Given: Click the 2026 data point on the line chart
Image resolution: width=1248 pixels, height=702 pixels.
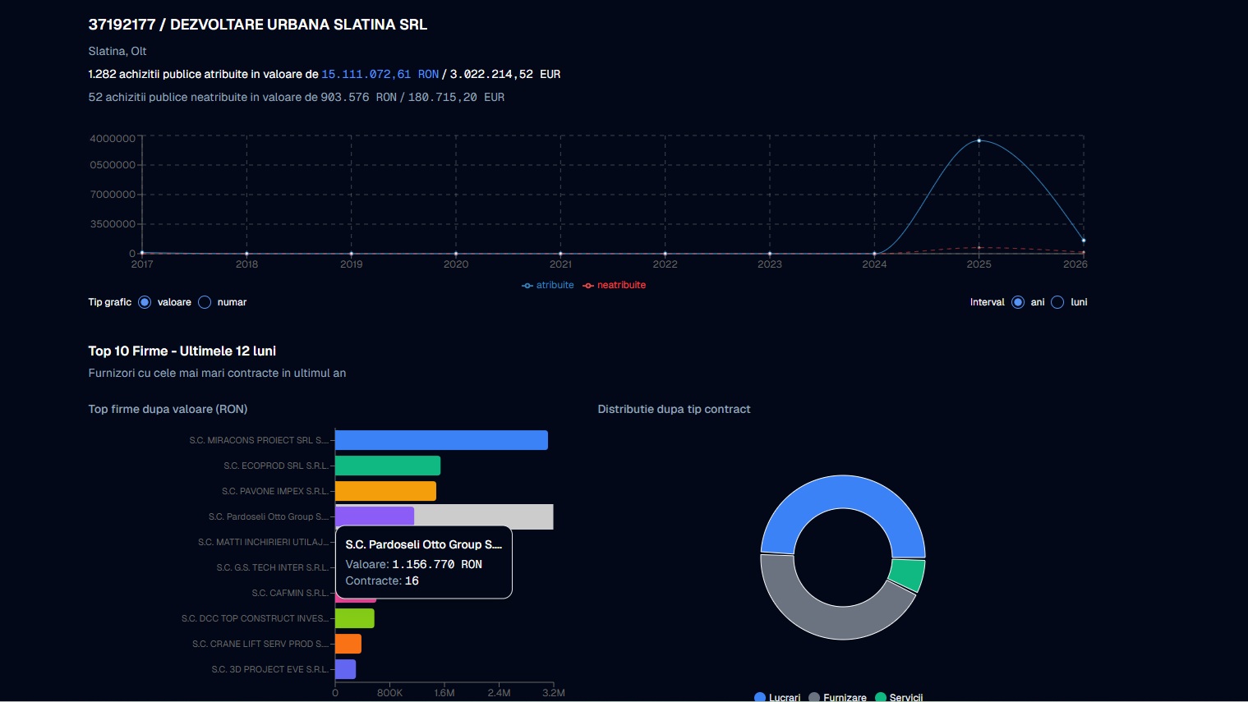Looking at the screenshot, I should click(x=1083, y=241).
